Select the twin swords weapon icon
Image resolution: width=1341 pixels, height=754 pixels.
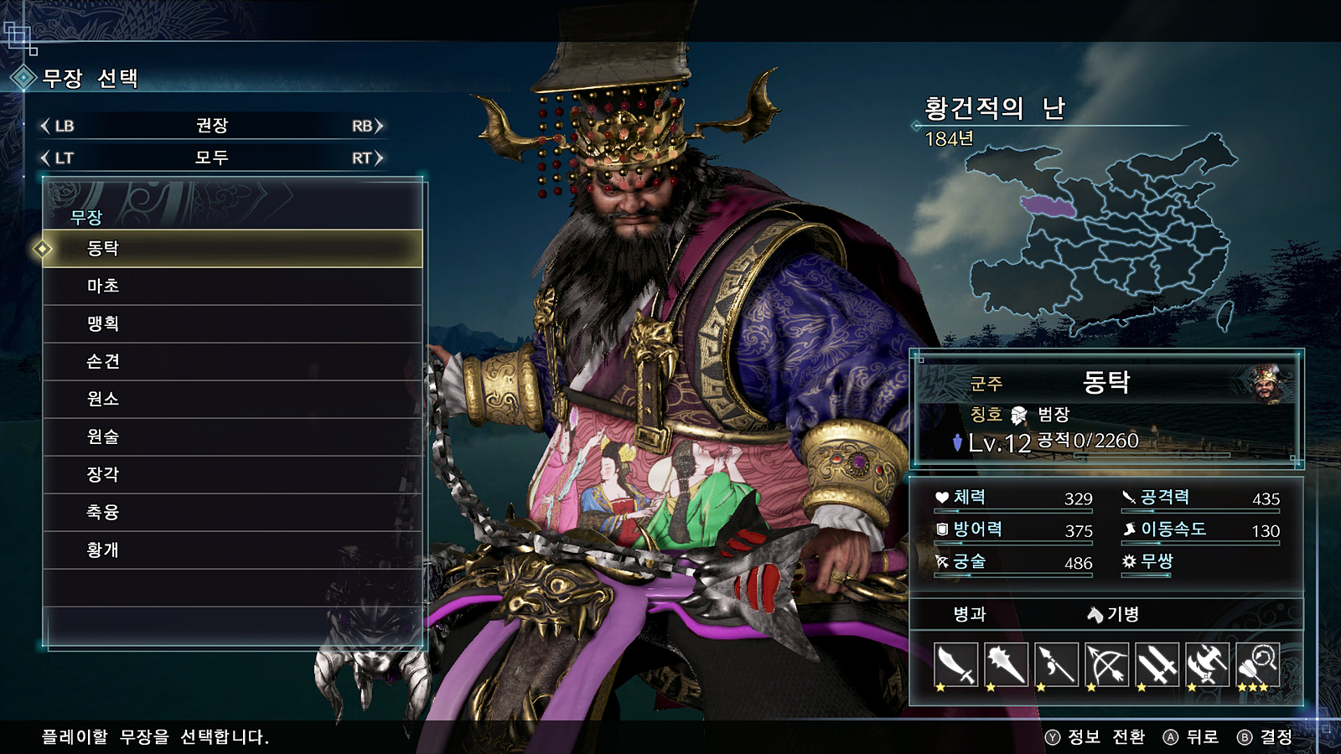(1157, 665)
